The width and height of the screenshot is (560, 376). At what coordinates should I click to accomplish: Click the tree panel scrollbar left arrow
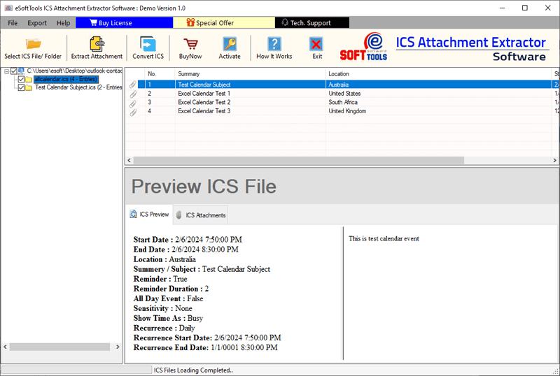[5, 347]
